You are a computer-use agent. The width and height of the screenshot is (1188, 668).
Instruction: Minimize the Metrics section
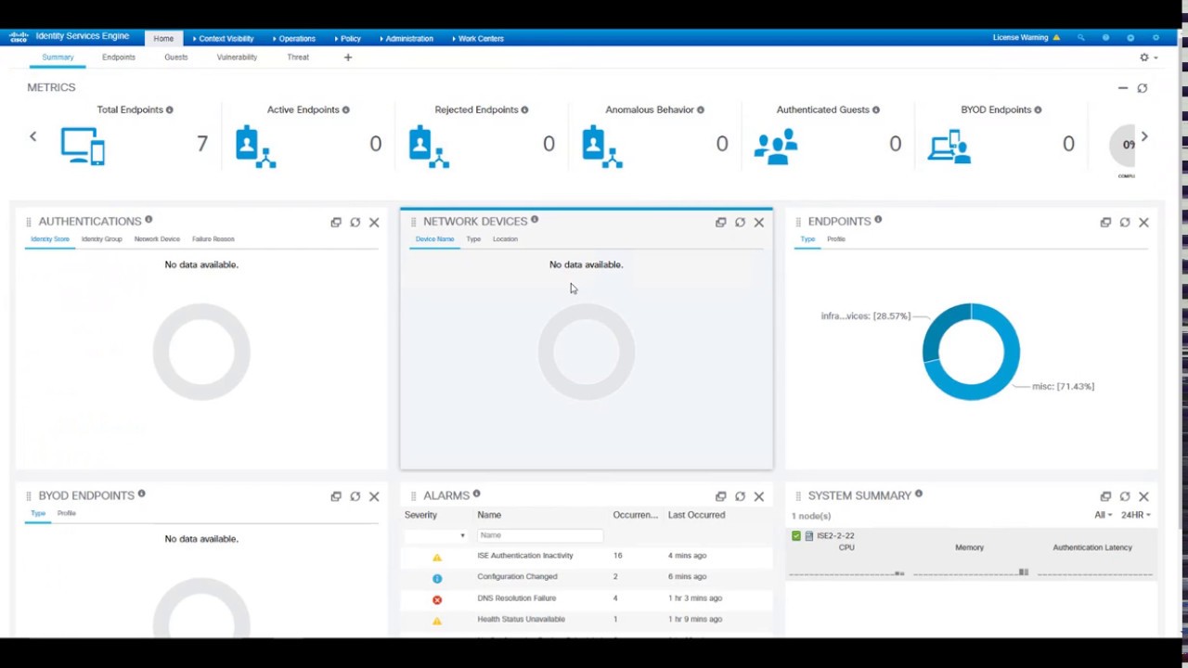click(1123, 88)
